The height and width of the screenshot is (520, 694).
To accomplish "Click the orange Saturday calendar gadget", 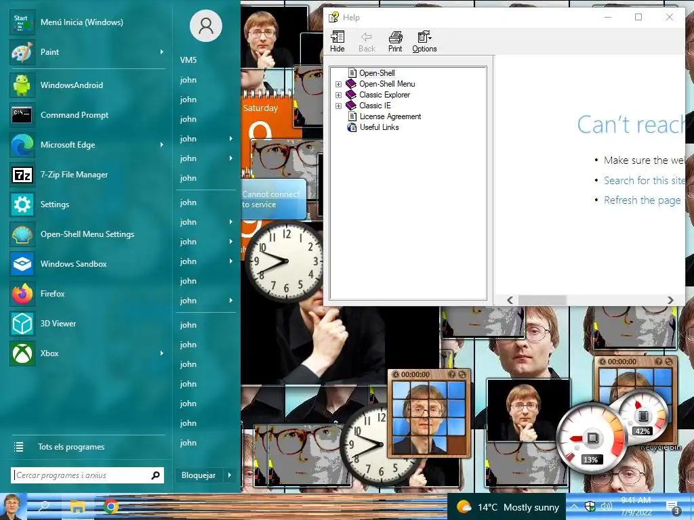I will 267,115.
